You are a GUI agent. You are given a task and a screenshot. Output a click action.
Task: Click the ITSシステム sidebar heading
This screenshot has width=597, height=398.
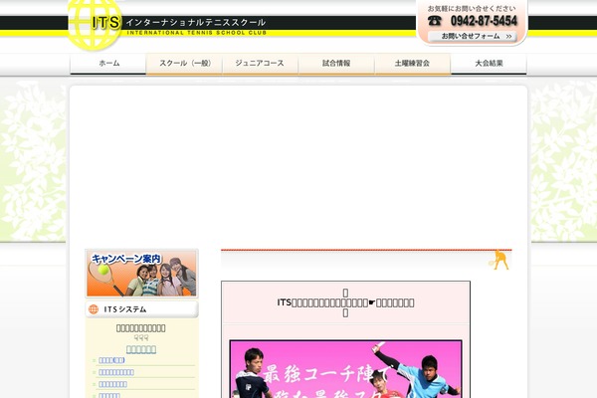(141, 309)
